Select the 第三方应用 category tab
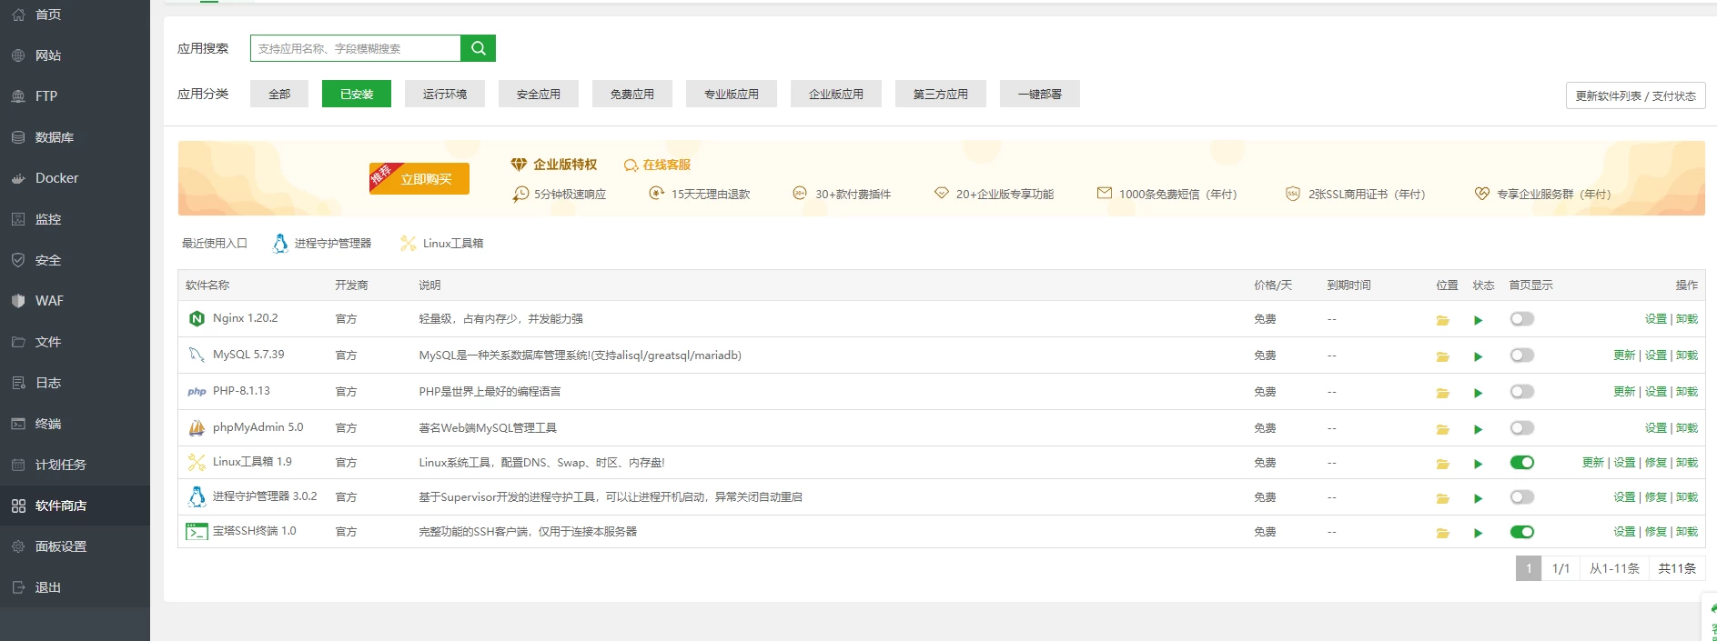The height and width of the screenshot is (641, 1717). 941,94
